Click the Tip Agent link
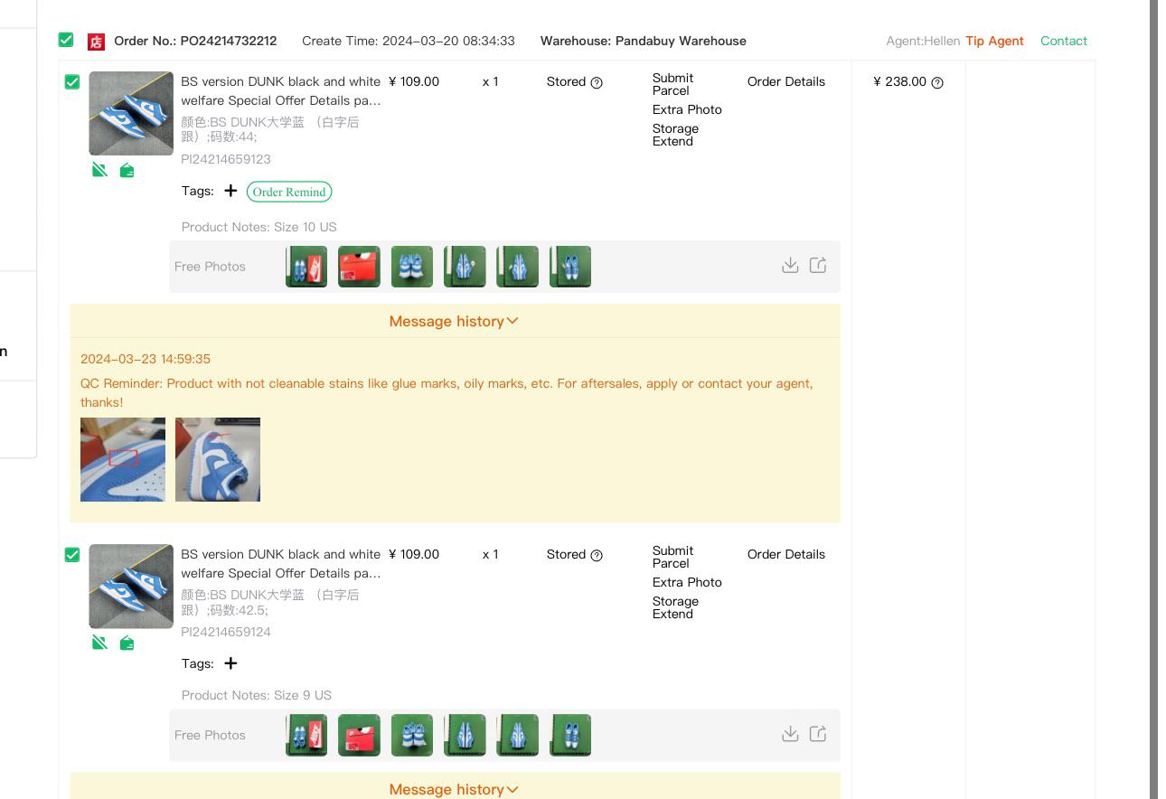 point(994,41)
